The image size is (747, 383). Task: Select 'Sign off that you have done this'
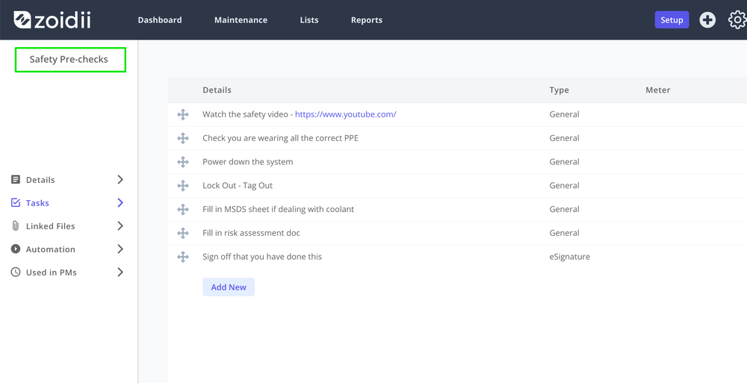pyautogui.click(x=262, y=257)
